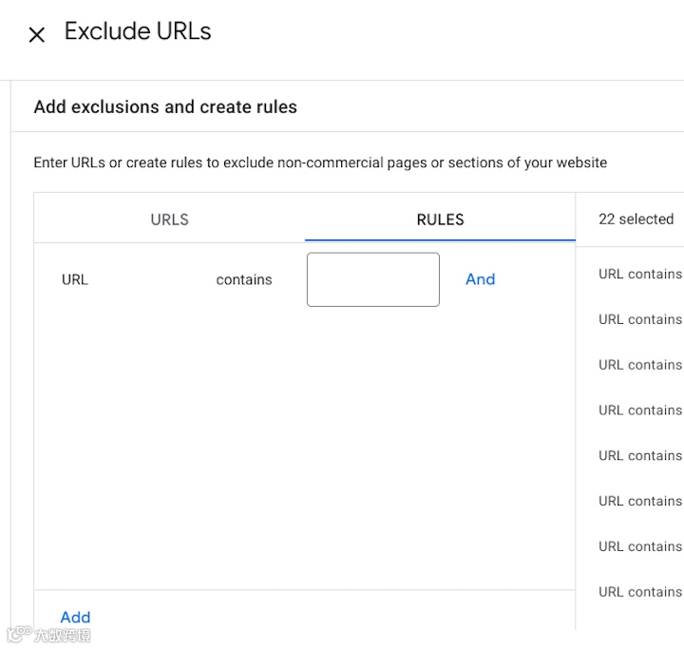Select the sixth "URL contains" selected entry

point(639,502)
